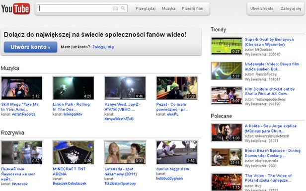This screenshot has width=306, height=191.
Task: Open the Kanye West, Jay-Z video thumbnail
Action: (x=125, y=88)
